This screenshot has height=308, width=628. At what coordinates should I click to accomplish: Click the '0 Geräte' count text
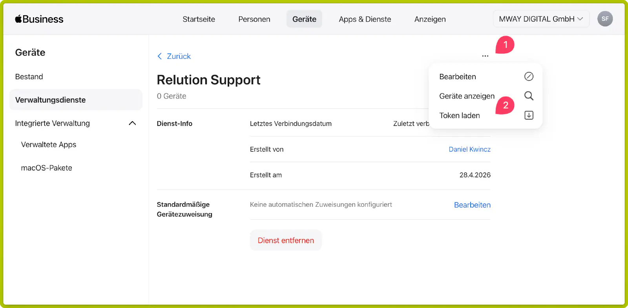[172, 96]
